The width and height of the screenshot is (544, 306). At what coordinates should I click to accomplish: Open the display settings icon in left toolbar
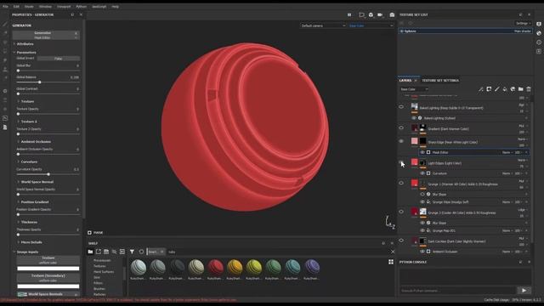pyautogui.click(x=5, y=91)
